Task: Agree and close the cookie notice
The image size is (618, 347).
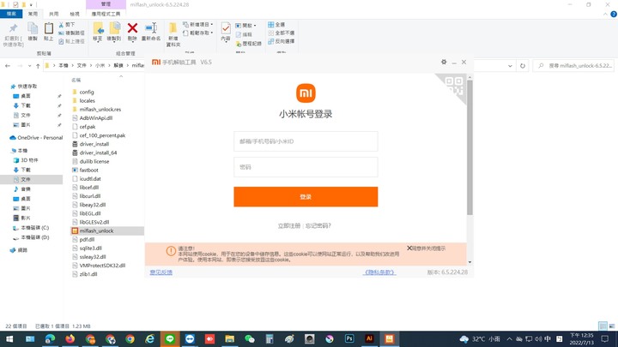Action: pyautogui.click(x=426, y=248)
